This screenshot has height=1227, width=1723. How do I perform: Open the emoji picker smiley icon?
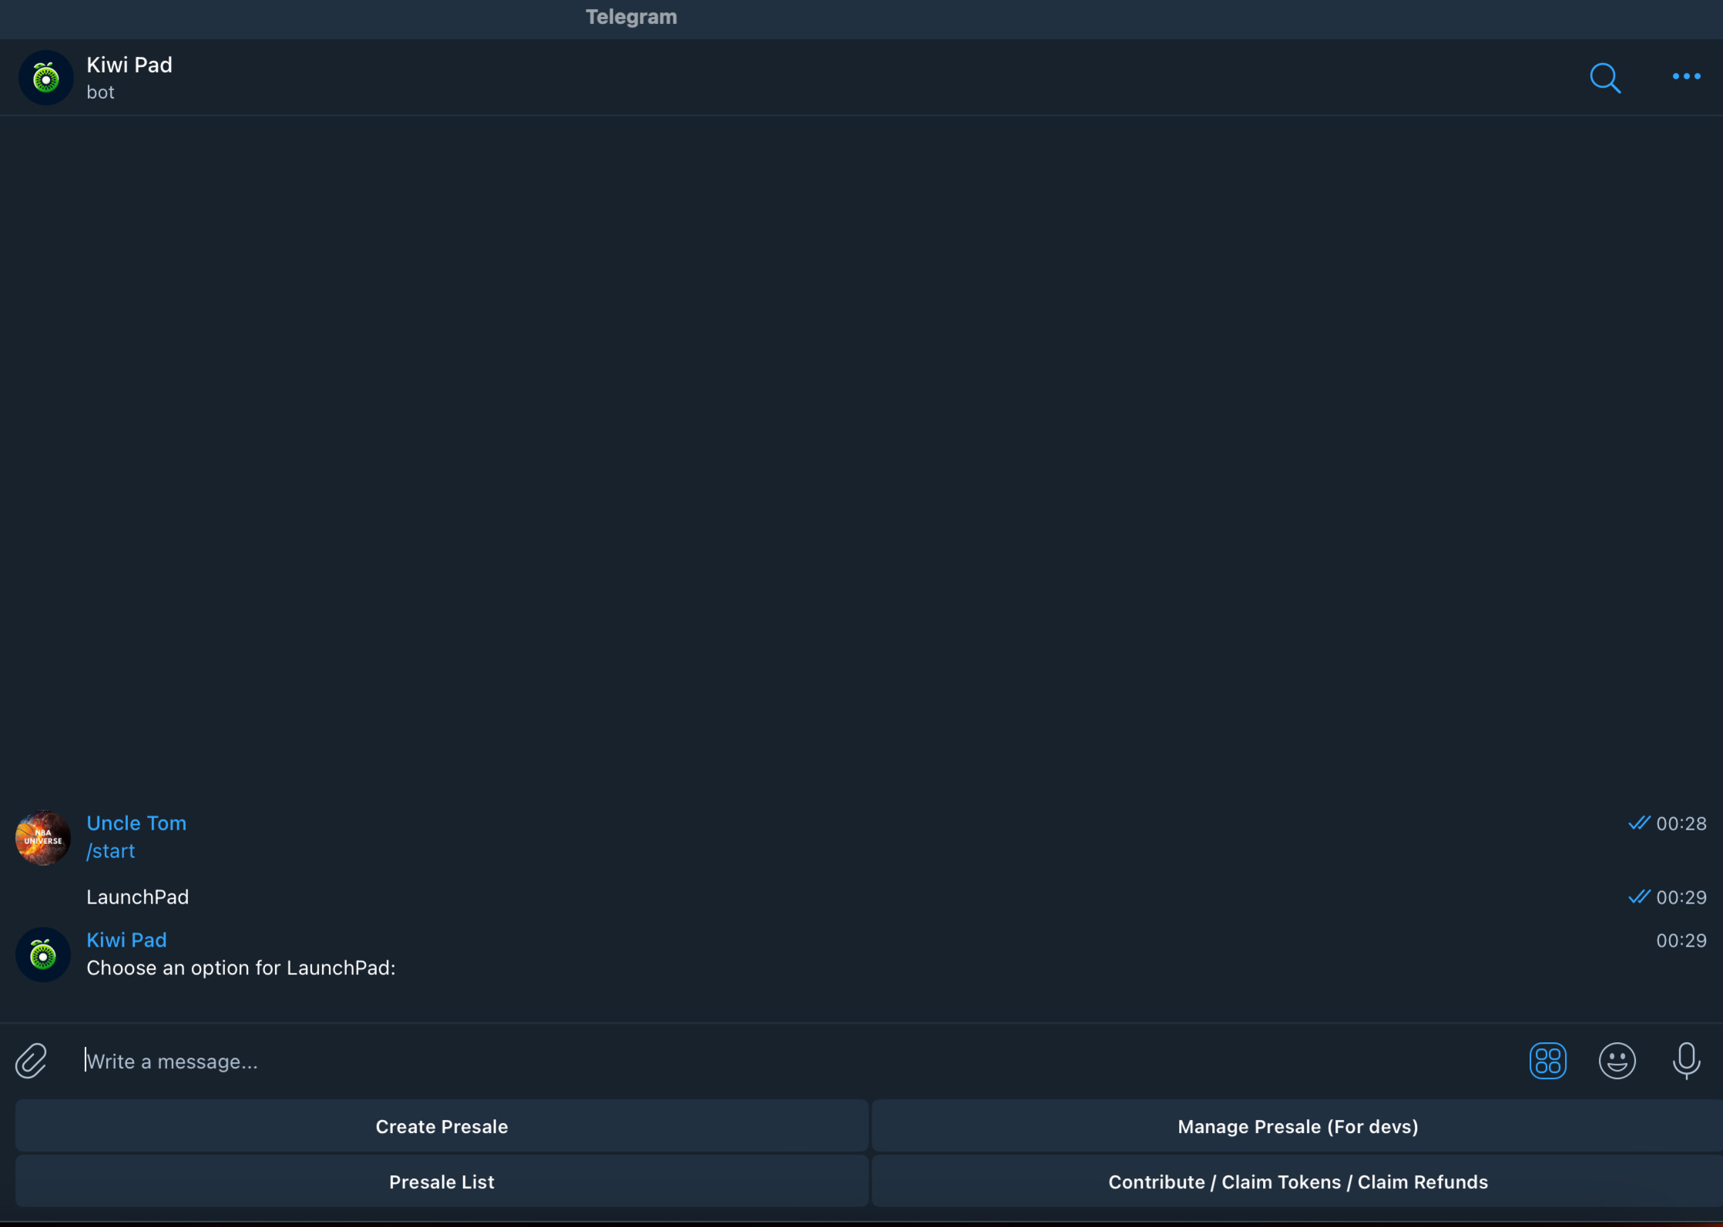tap(1617, 1061)
